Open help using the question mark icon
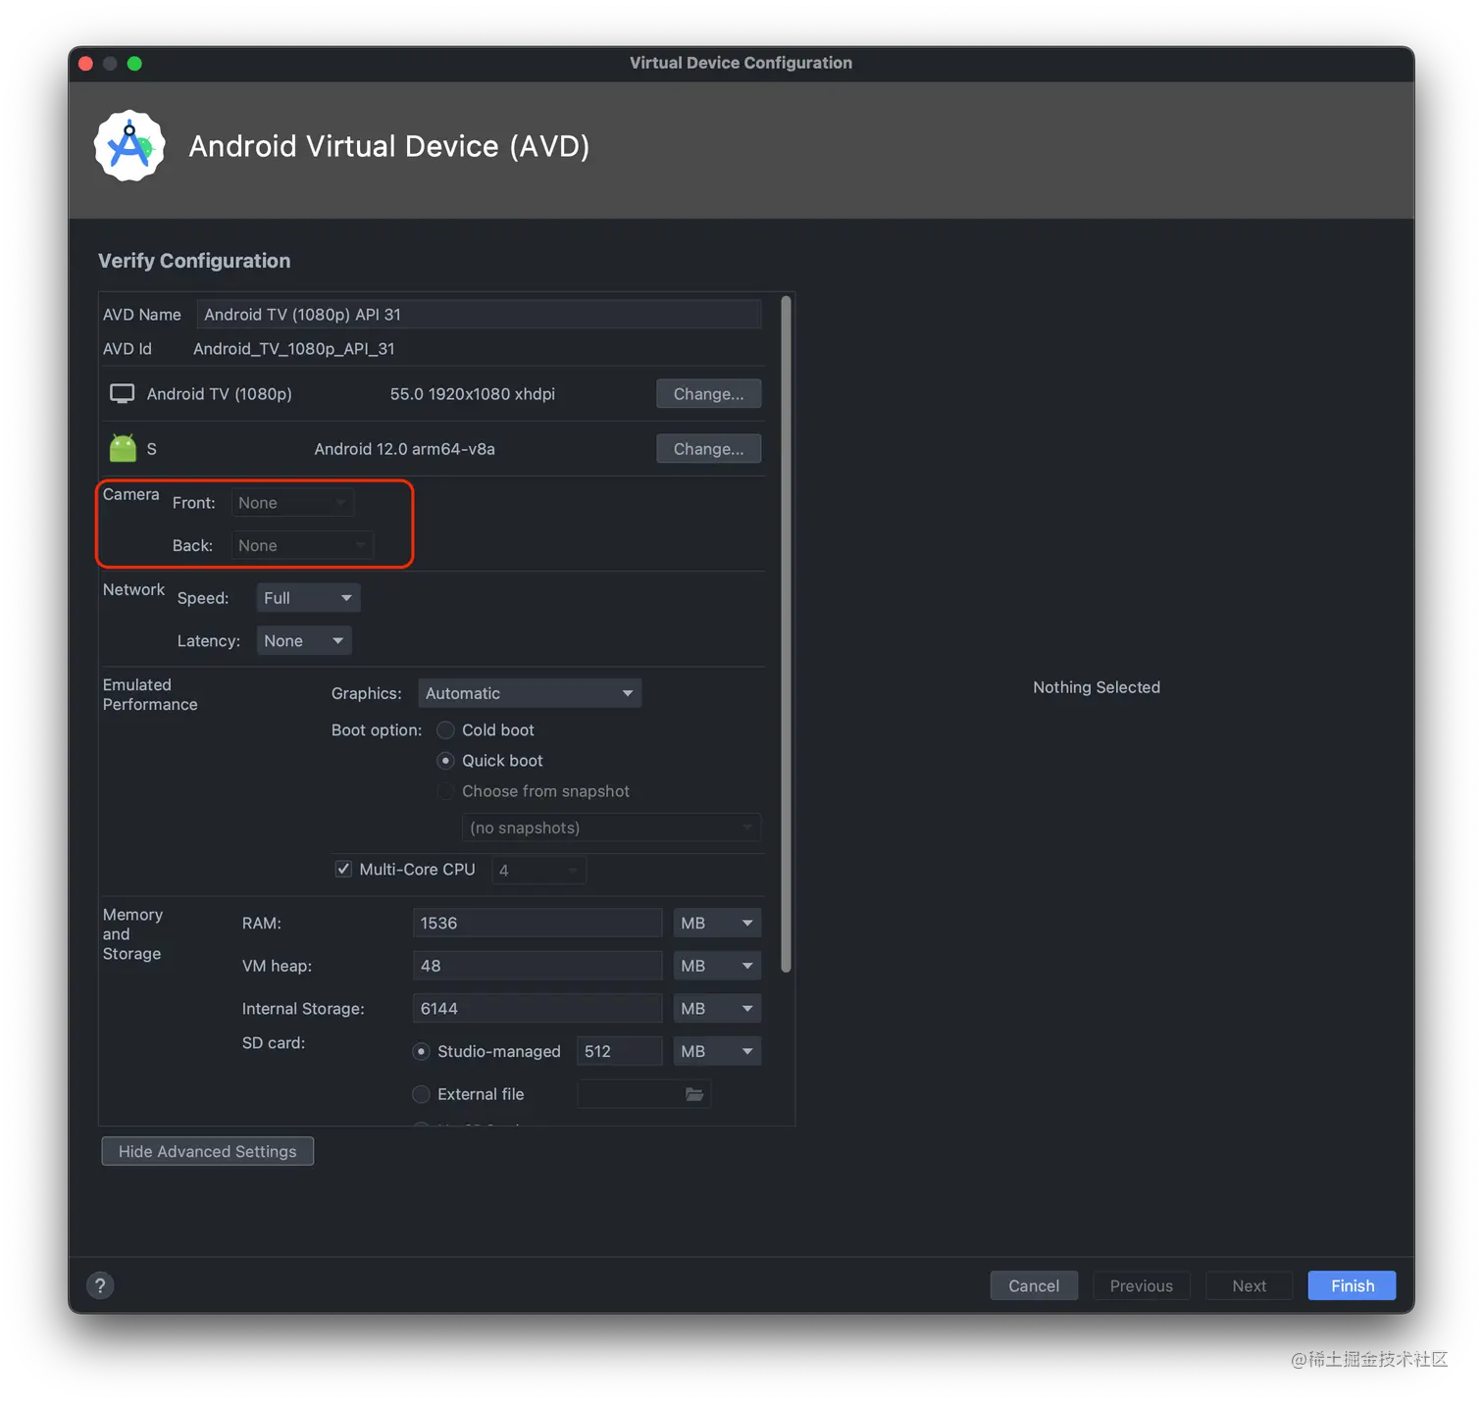 100,1284
